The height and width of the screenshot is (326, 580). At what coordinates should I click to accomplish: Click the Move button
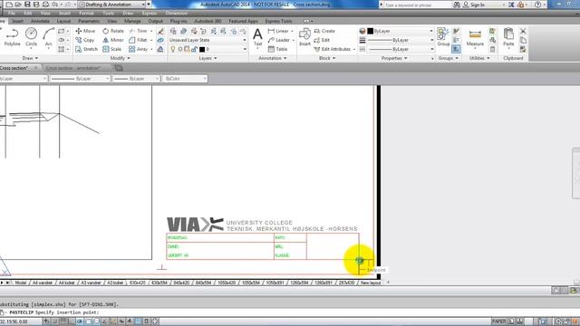point(85,31)
